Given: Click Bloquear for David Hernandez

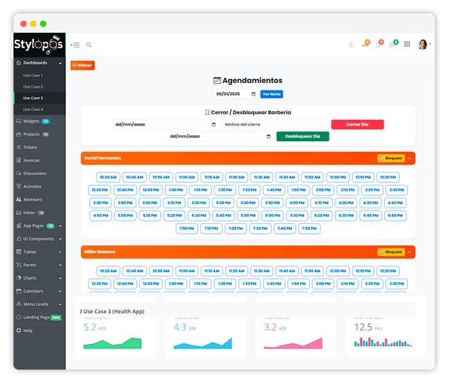Looking at the screenshot, I should (391, 158).
